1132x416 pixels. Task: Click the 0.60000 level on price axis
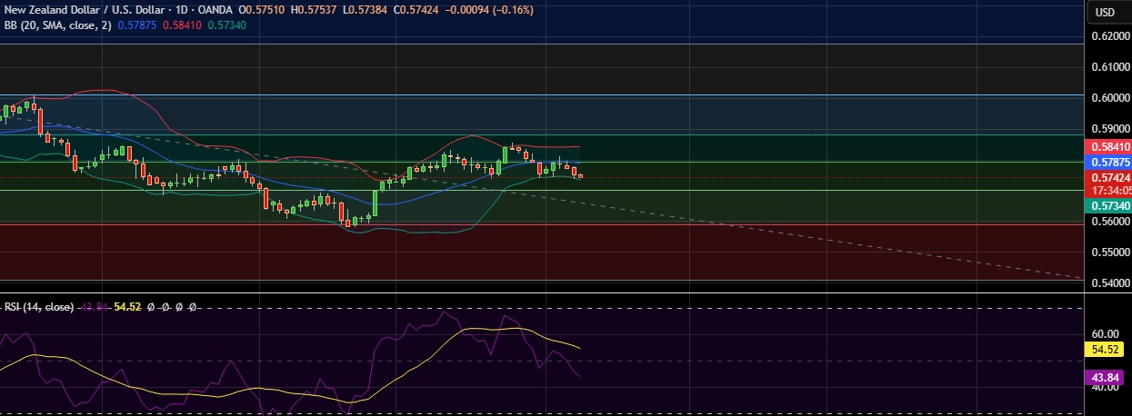(1107, 98)
